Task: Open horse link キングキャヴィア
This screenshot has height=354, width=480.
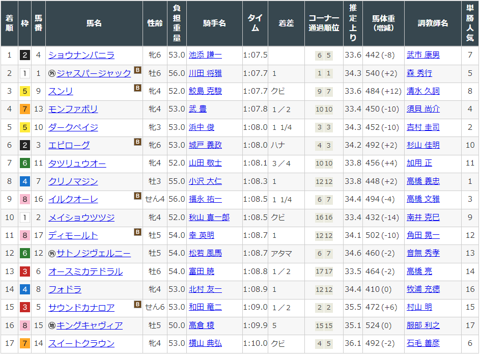Action: (90, 325)
